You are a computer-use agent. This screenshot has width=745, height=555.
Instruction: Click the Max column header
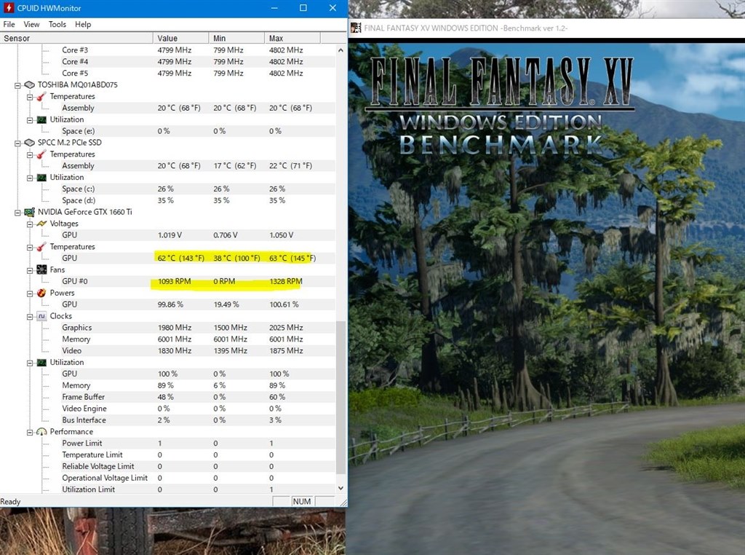click(292, 38)
